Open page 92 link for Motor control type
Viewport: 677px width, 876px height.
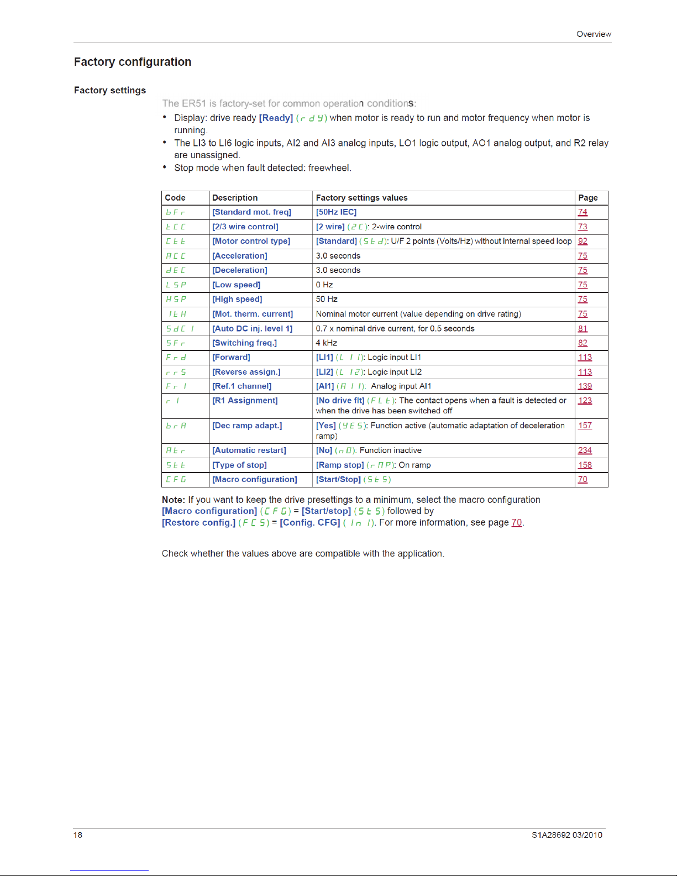click(x=582, y=241)
